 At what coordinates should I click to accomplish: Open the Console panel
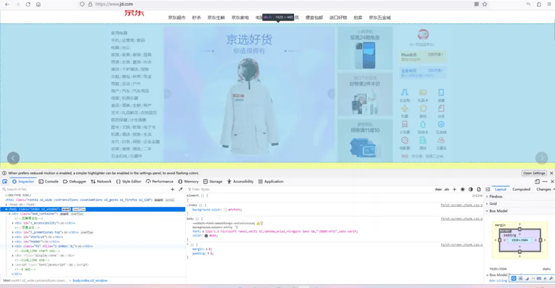49,181
